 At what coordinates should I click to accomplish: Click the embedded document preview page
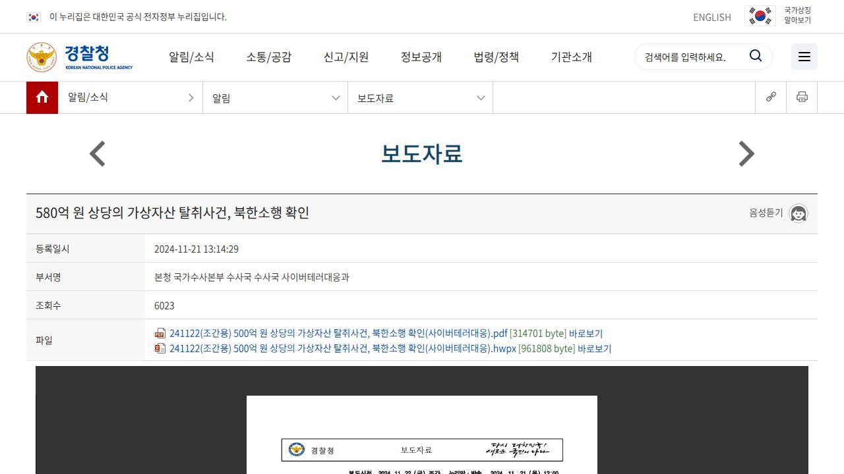(422, 434)
